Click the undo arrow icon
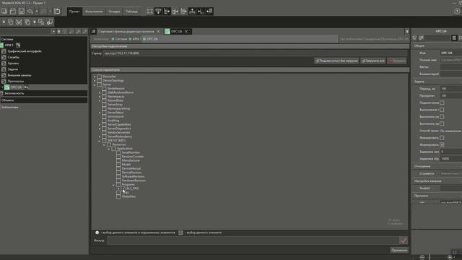 coord(30,12)
